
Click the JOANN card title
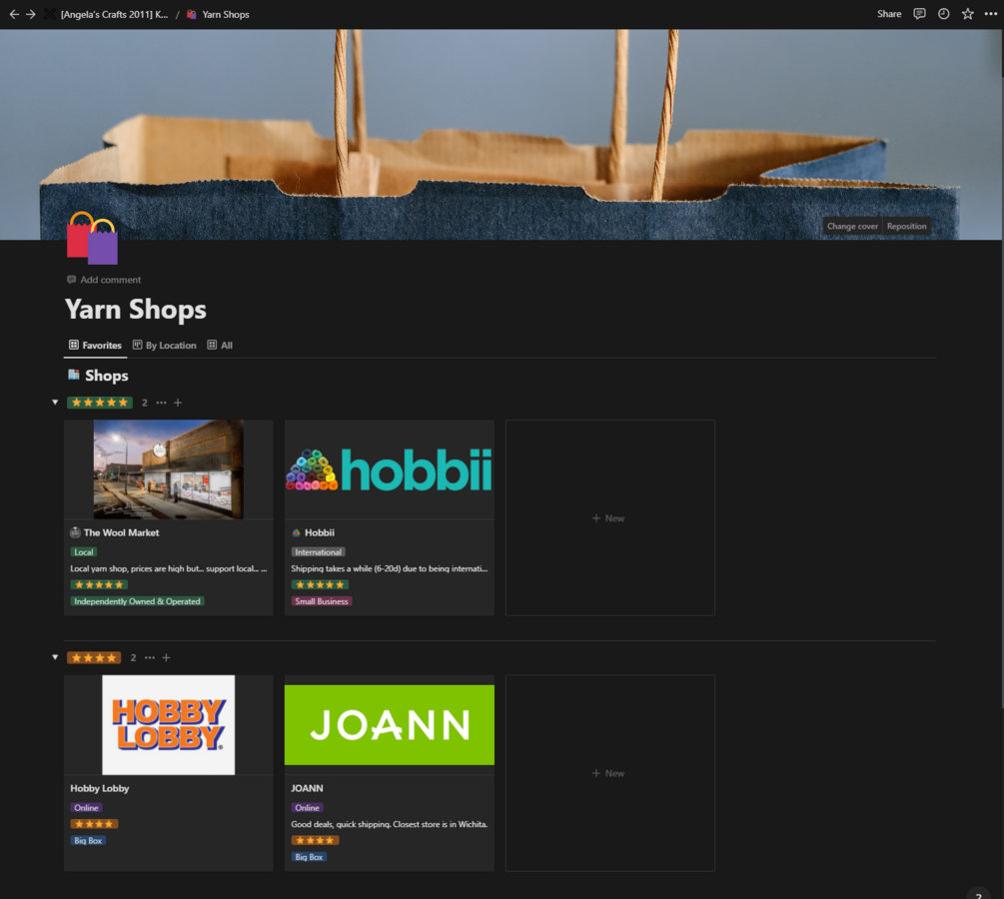pyautogui.click(x=308, y=788)
